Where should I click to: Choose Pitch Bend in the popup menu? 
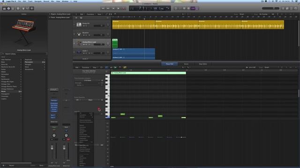click(x=83, y=147)
